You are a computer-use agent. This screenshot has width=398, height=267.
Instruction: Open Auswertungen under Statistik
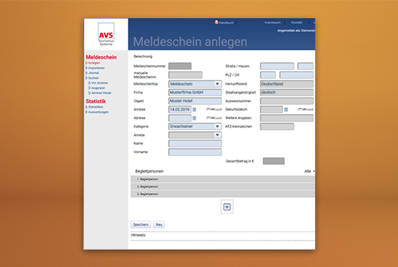(x=98, y=112)
